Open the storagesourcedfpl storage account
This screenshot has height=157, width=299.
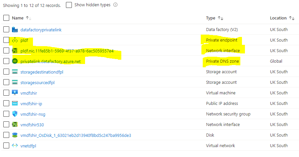(x=38, y=82)
